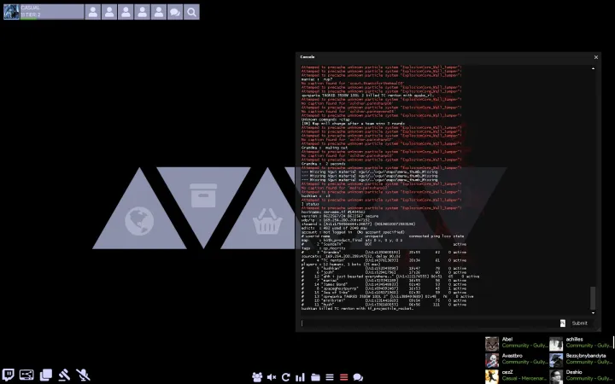Open the red hamburger menu icon
The height and width of the screenshot is (384, 615).
point(344,376)
